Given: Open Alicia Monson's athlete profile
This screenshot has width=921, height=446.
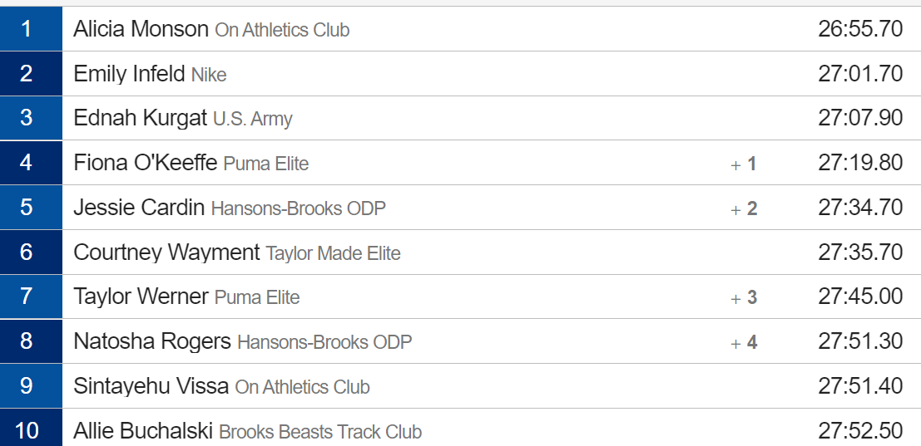Looking at the screenshot, I should [x=141, y=29].
